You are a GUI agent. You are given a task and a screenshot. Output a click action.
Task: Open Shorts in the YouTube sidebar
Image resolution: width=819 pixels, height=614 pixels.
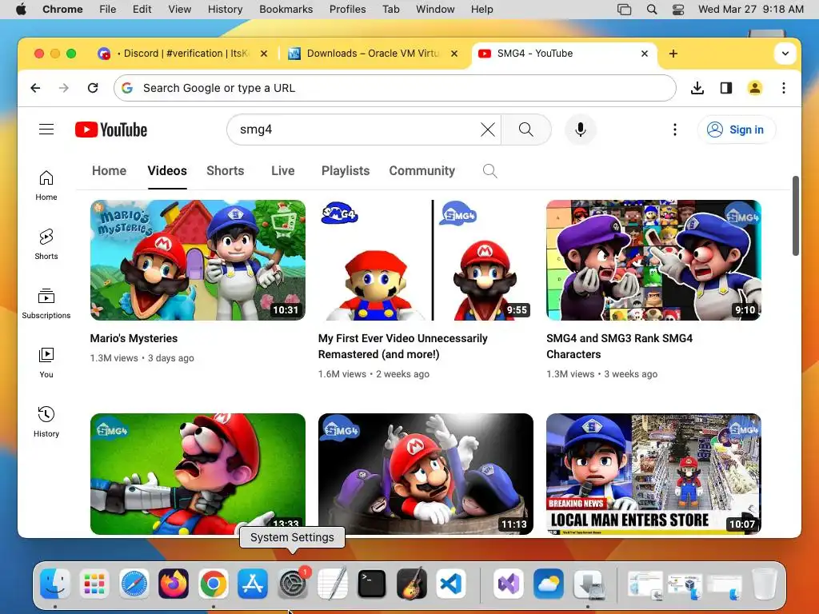coord(46,245)
